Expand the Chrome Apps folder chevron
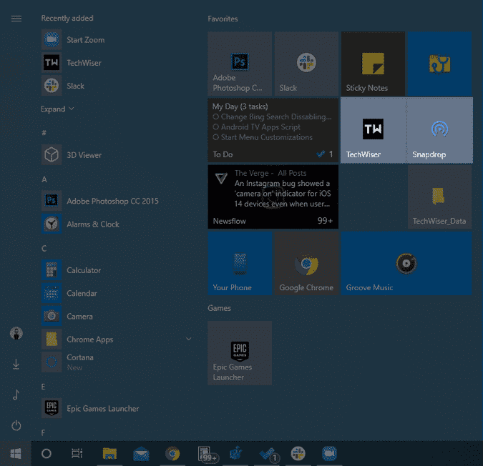The image size is (483, 466). click(x=188, y=339)
